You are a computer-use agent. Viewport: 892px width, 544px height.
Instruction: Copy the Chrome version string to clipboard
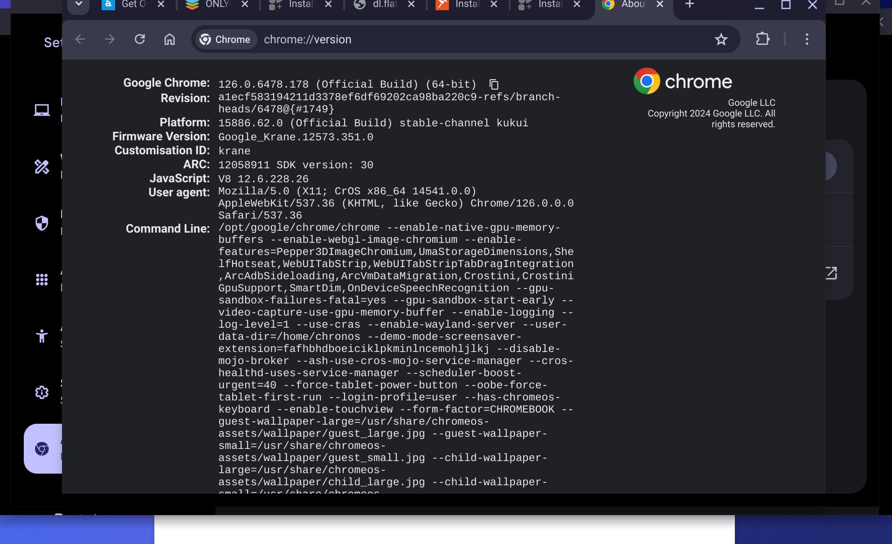coord(494,84)
